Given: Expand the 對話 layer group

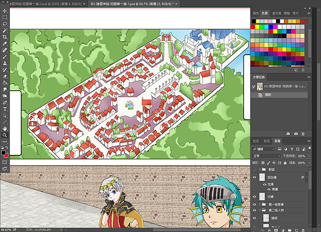Looking at the screenshot, I should click(x=259, y=169).
